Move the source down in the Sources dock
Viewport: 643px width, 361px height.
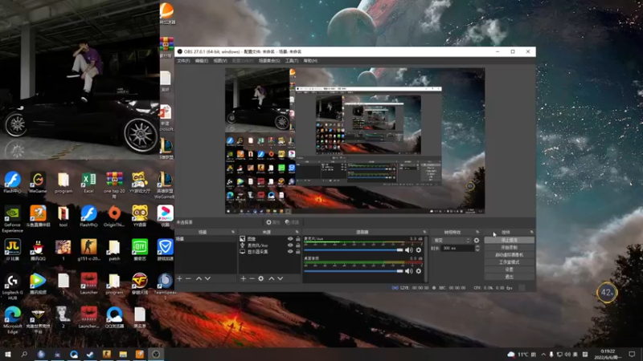tap(280, 278)
